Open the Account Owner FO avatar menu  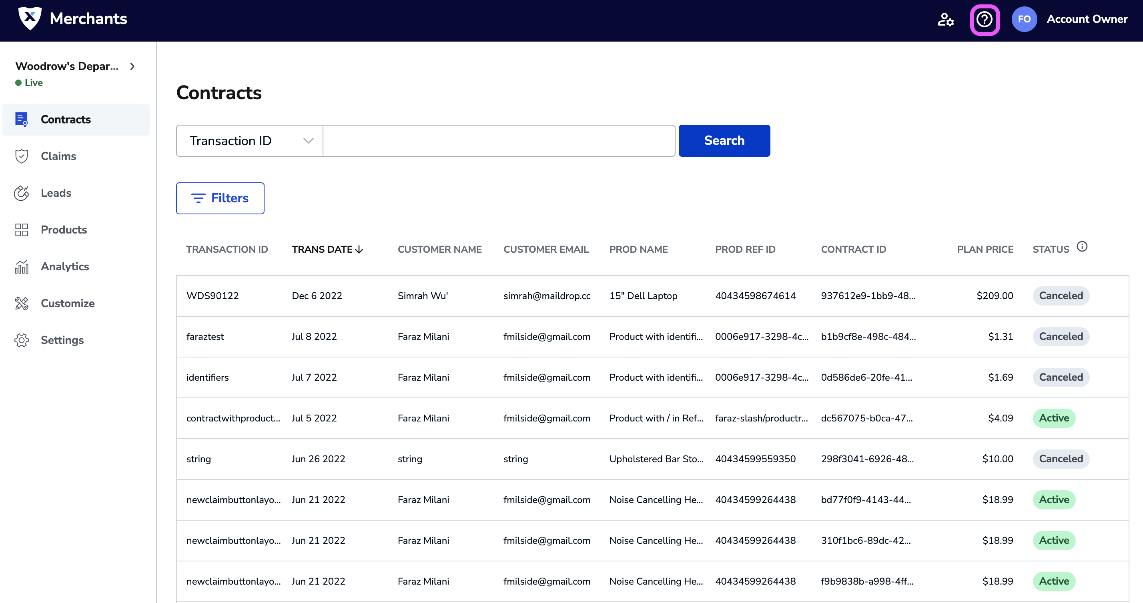(x=1024, y=19)
